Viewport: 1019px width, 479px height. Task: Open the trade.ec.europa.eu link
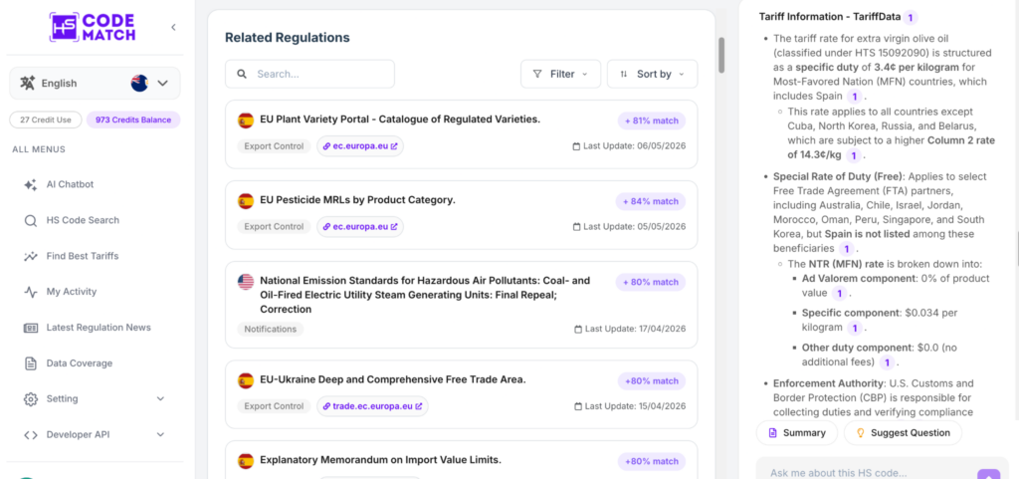(x=372, y=406)
